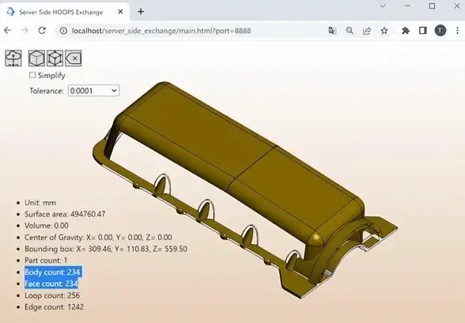
Task: Select the shaded cube render icon
Action: click(36, 58)
